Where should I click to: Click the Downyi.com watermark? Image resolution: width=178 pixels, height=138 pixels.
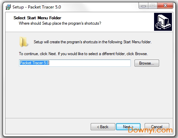pos(150,130)
